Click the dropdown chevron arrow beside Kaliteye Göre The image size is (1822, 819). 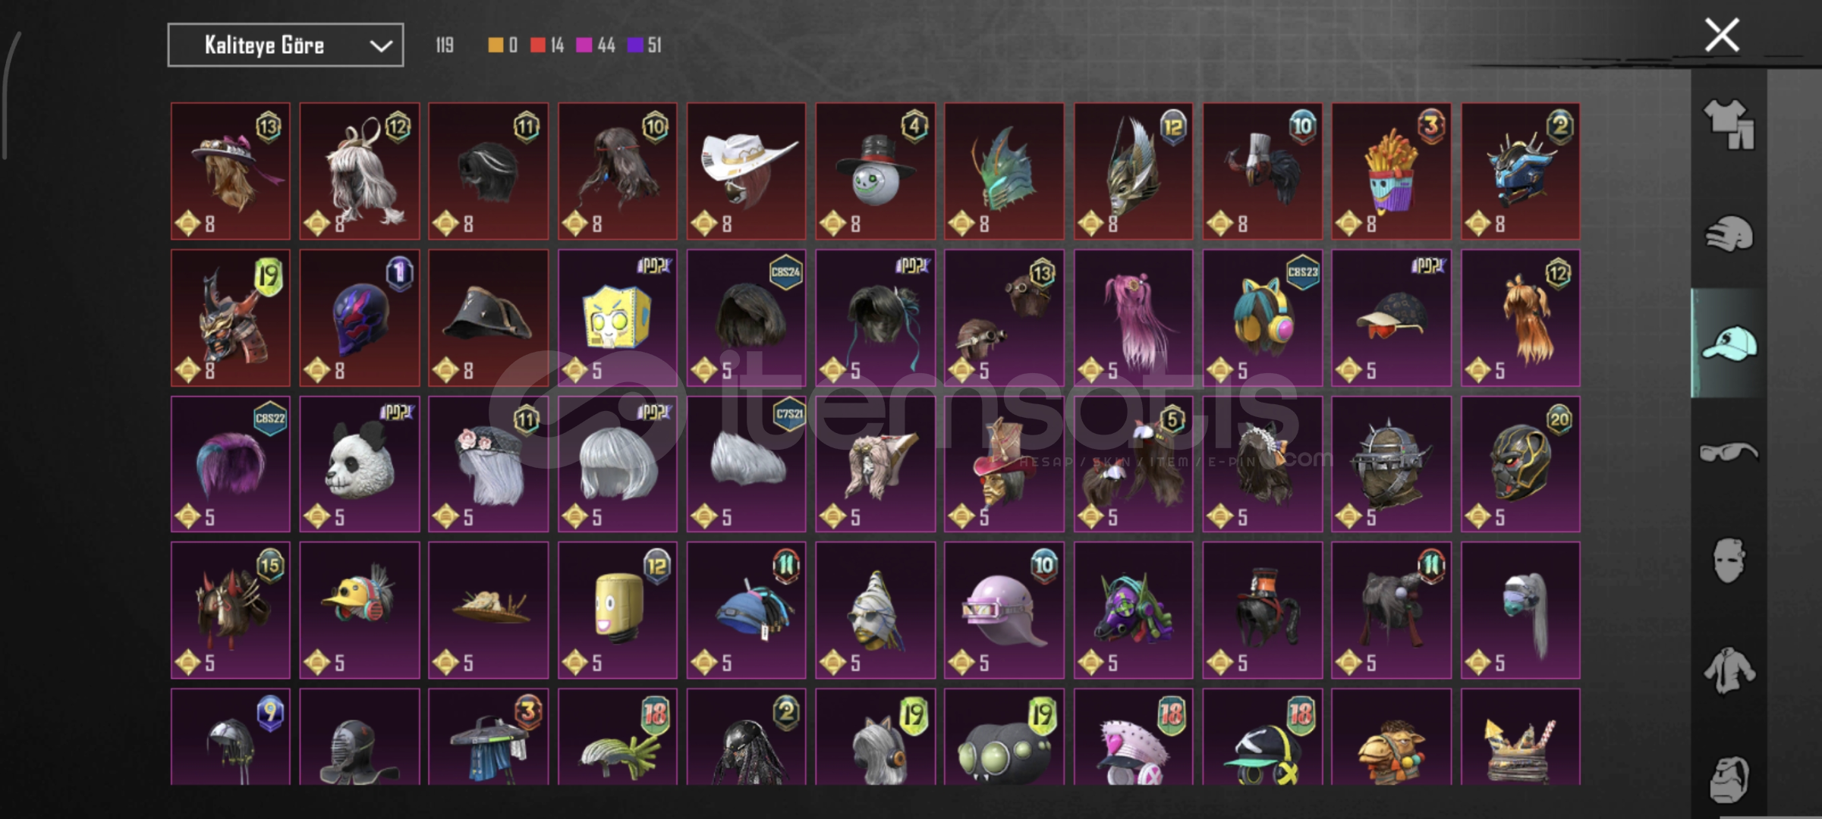pyautogui.click(x=380, y=46)
